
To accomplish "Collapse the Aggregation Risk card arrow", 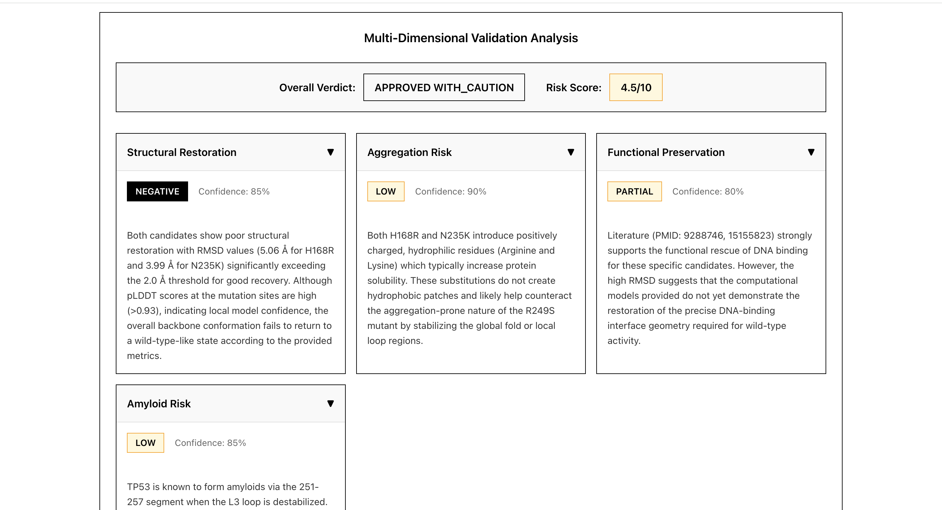I will tap(570, 152).
